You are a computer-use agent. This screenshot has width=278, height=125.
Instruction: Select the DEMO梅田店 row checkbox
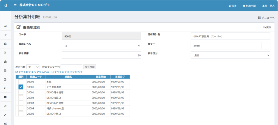[21, 98]
